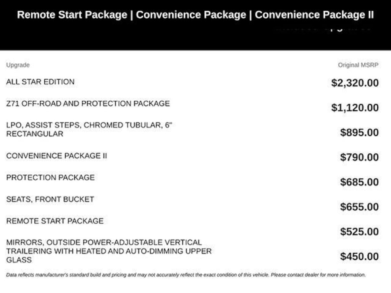Click the Remote Start Package banner title
Screen dimensions: 391x293
click(72, 15)
